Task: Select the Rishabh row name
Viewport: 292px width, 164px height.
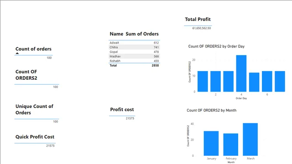Action: [115, 61]
